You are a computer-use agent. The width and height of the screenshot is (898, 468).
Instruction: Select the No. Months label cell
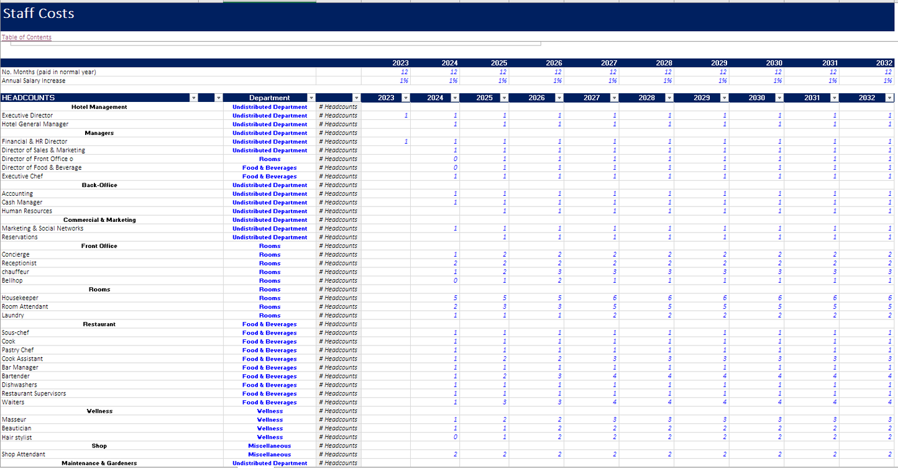(49, 72)
